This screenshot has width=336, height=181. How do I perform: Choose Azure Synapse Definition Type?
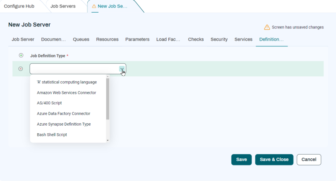[x=64, y=124]
